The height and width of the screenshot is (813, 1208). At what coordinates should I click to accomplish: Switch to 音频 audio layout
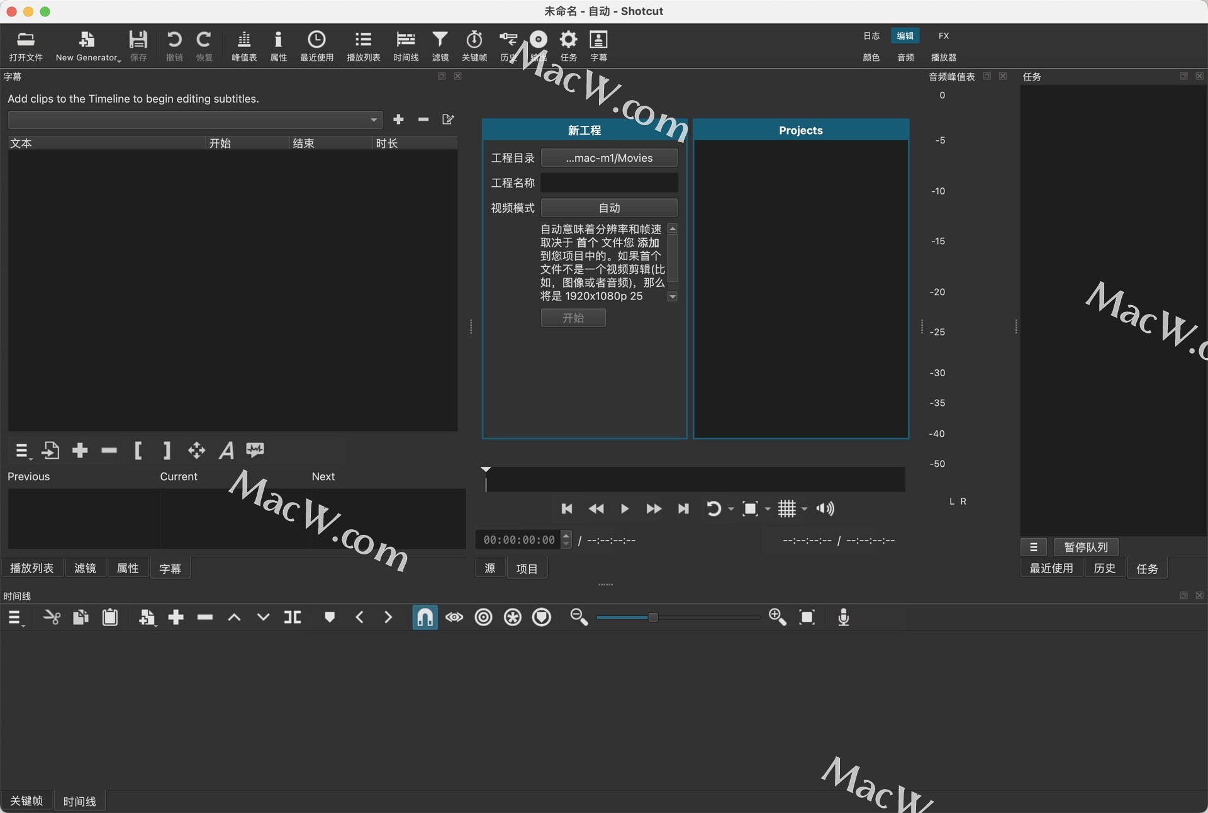point(905,57)
